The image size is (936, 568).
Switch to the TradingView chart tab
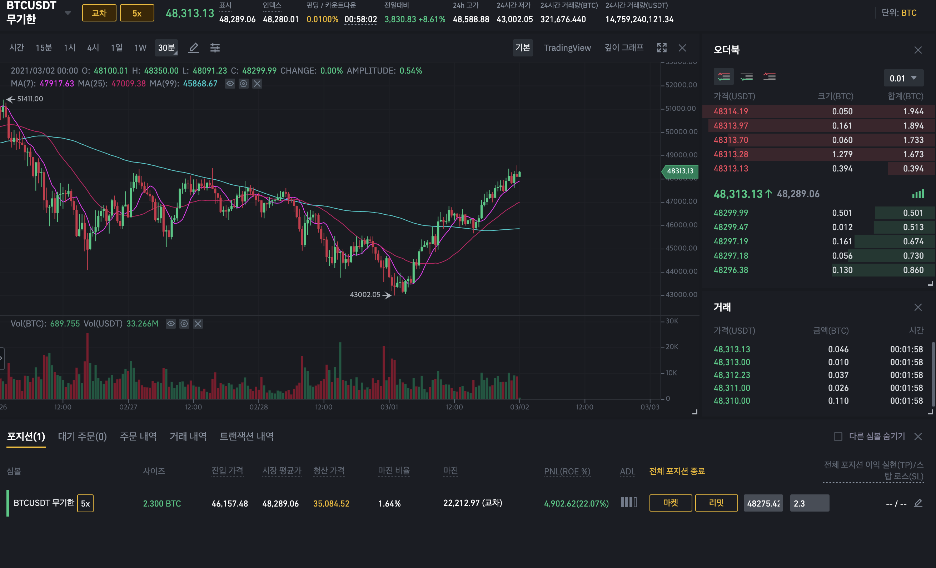[x=567, y=48]
